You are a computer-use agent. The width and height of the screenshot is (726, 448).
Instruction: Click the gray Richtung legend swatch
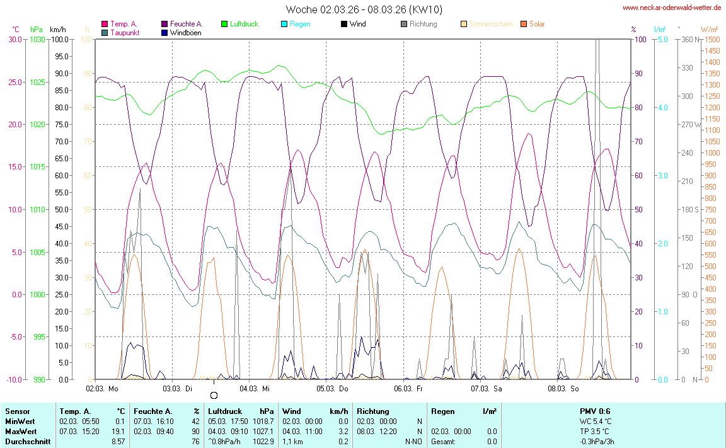(x=404, y=25)
